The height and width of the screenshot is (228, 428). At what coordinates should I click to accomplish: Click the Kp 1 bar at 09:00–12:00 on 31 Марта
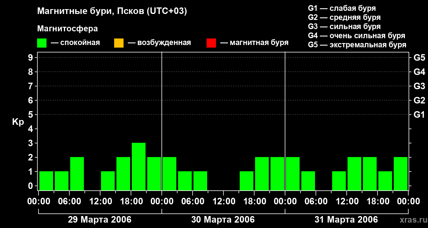339,181
